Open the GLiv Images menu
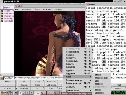The image size is (126, 95). (x=58, y=9)
